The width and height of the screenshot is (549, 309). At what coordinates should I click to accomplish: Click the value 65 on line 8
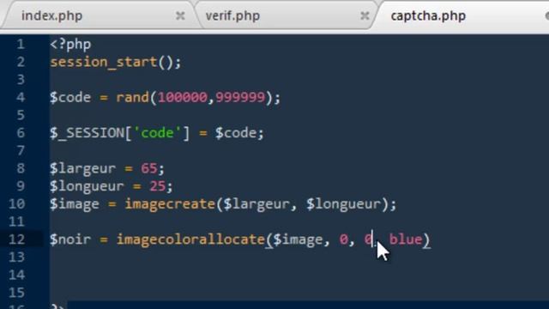coord(149,168)
